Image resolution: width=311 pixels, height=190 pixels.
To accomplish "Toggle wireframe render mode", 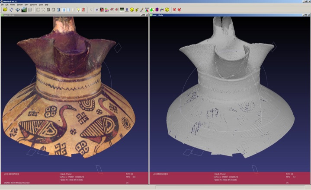I will (48, 9).
